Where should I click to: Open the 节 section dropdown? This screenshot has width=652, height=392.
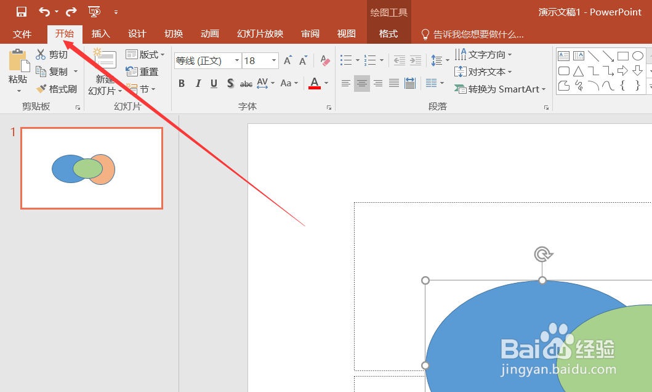142,89
